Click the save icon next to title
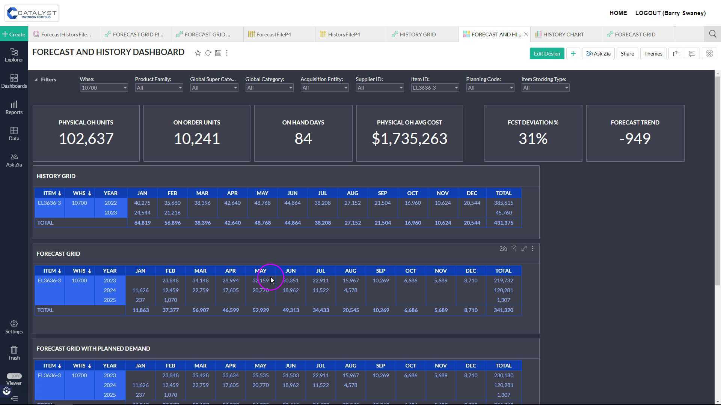Screen dimensions: 721x405 click(218, 53)
